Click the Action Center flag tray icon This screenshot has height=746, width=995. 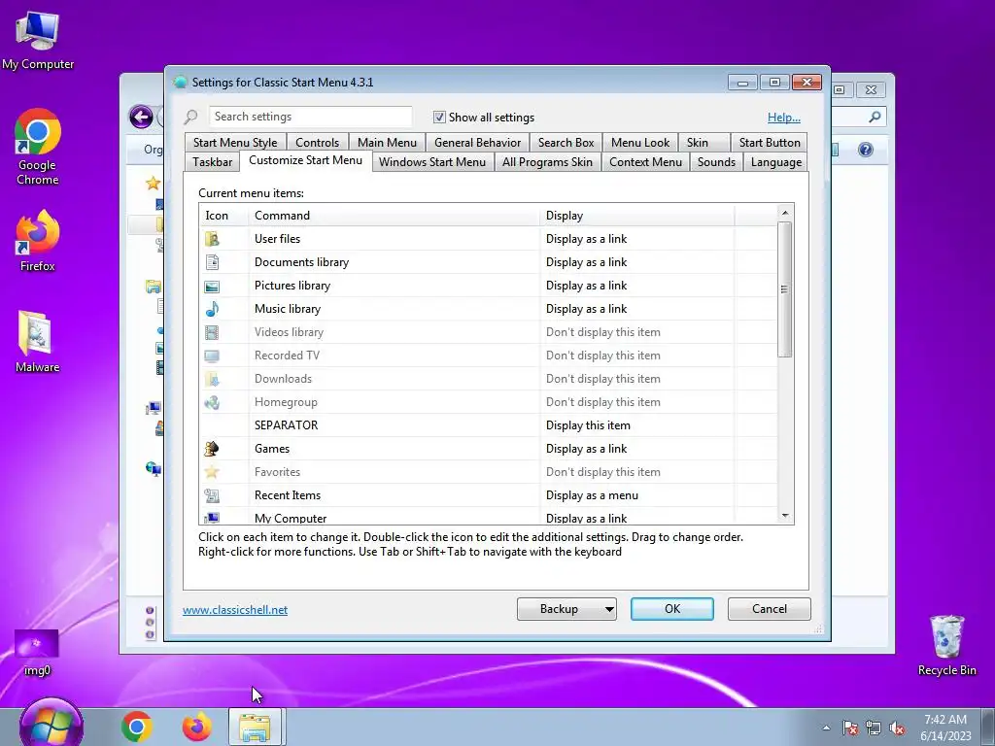point(850,729)
